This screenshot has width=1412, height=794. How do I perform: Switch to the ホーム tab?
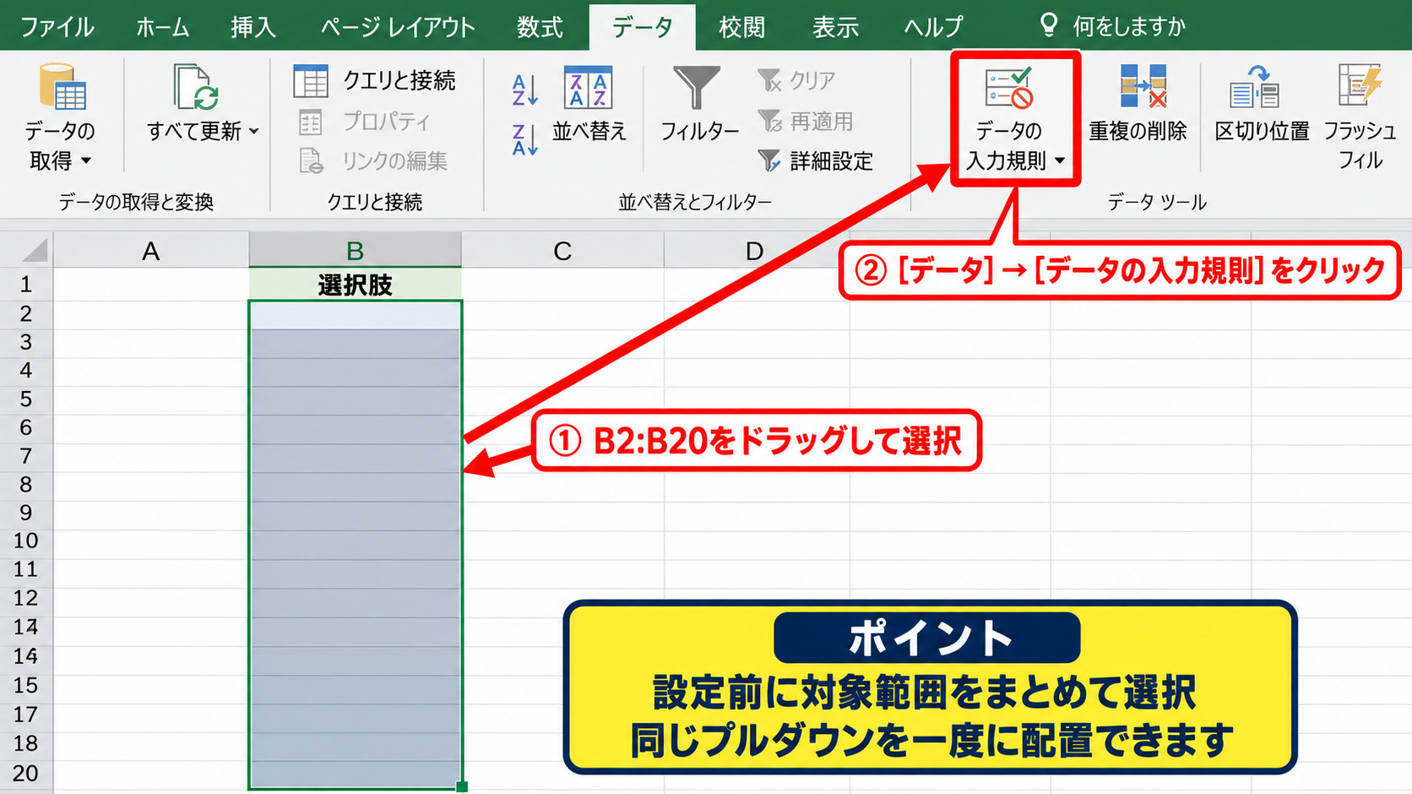tap(163, 27)
